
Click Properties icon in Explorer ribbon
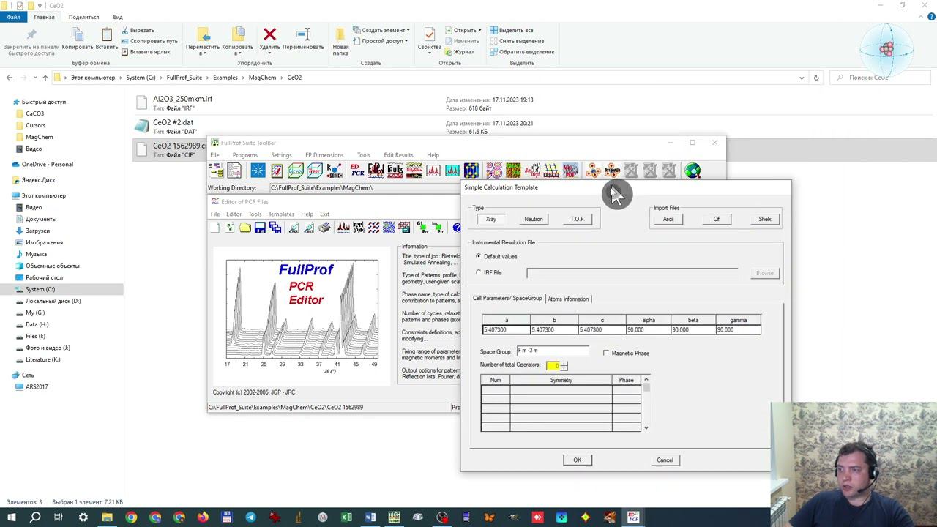[x=430, y=39]
